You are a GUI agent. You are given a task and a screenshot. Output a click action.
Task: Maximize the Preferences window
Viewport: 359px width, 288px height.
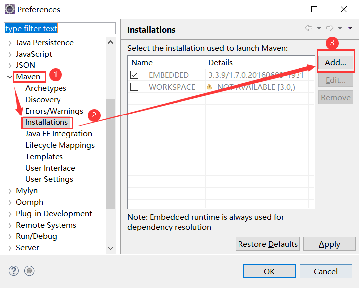314,9
